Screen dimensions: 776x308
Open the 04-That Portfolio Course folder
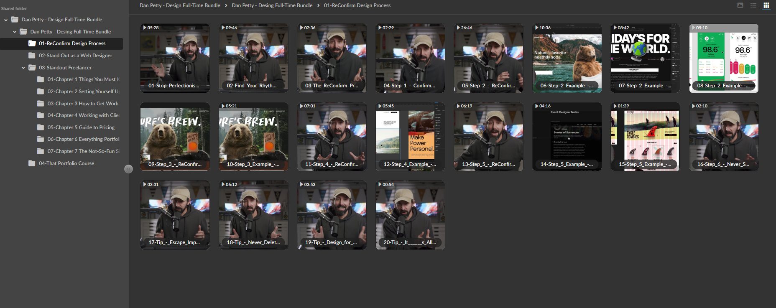pos(66,163)
